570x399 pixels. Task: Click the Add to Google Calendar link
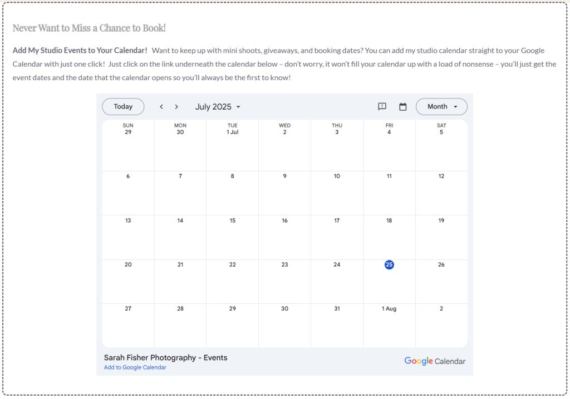tap(135, 367)
